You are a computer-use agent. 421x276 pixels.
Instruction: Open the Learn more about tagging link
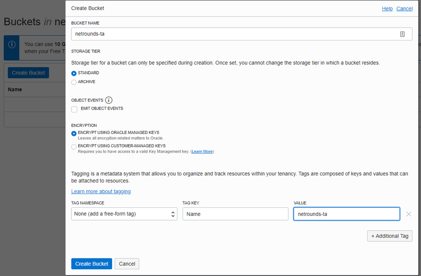click(x=101, y=192)
